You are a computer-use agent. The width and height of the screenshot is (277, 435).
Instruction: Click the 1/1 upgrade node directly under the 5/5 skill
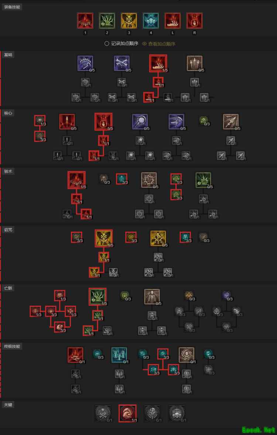click(103, 140)
